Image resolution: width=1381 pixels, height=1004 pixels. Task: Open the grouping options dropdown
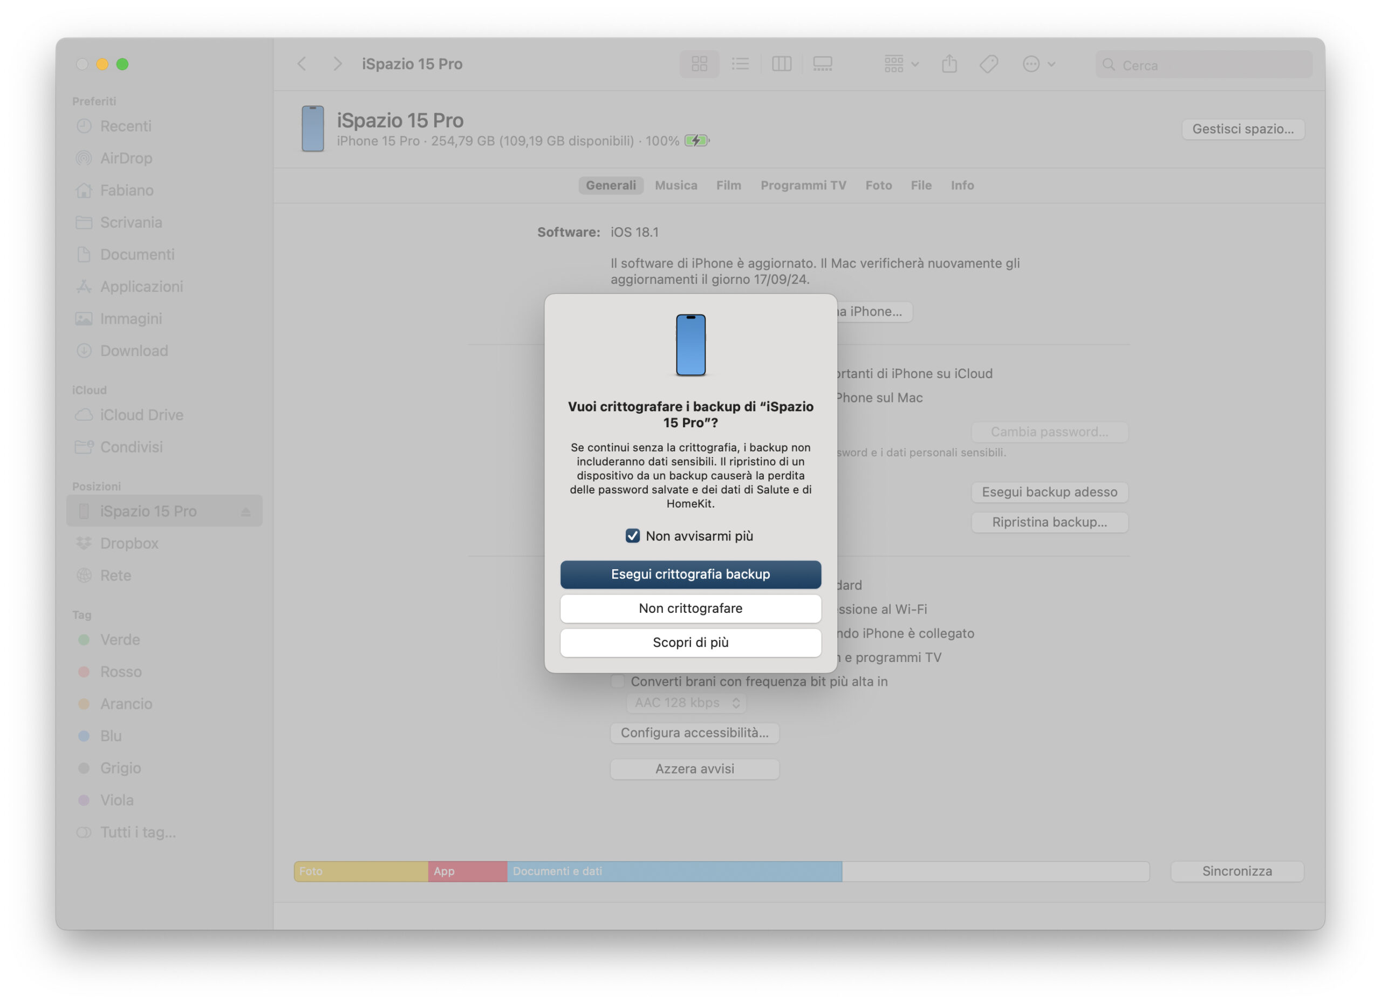(900, 64)
